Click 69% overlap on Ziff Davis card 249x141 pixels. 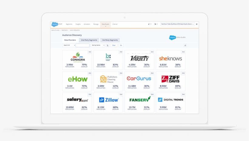point(178,86)
